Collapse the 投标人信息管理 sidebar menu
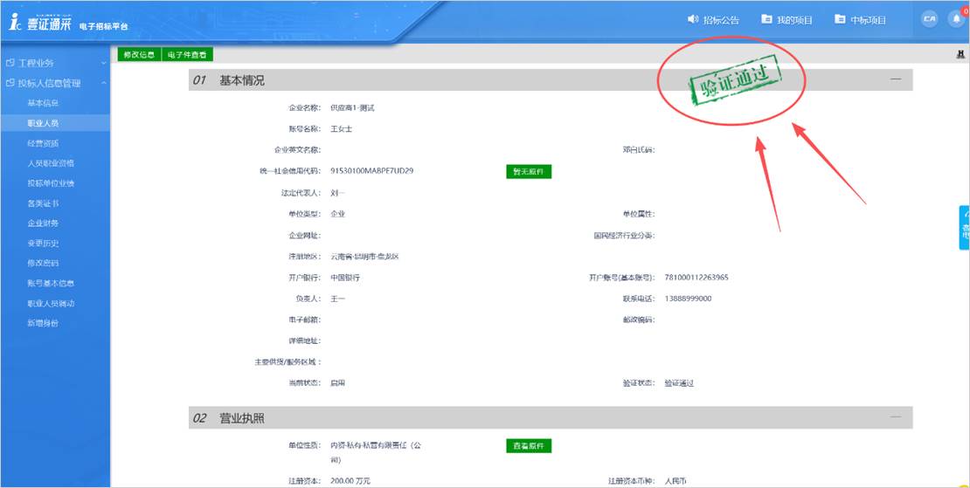The width and height of the screenshot is (970, 488). pyautogui.click(x=54, y=83)
